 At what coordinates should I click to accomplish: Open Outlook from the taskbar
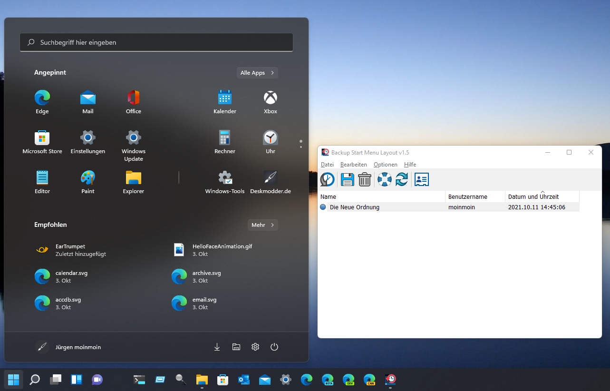click(244, 380)
